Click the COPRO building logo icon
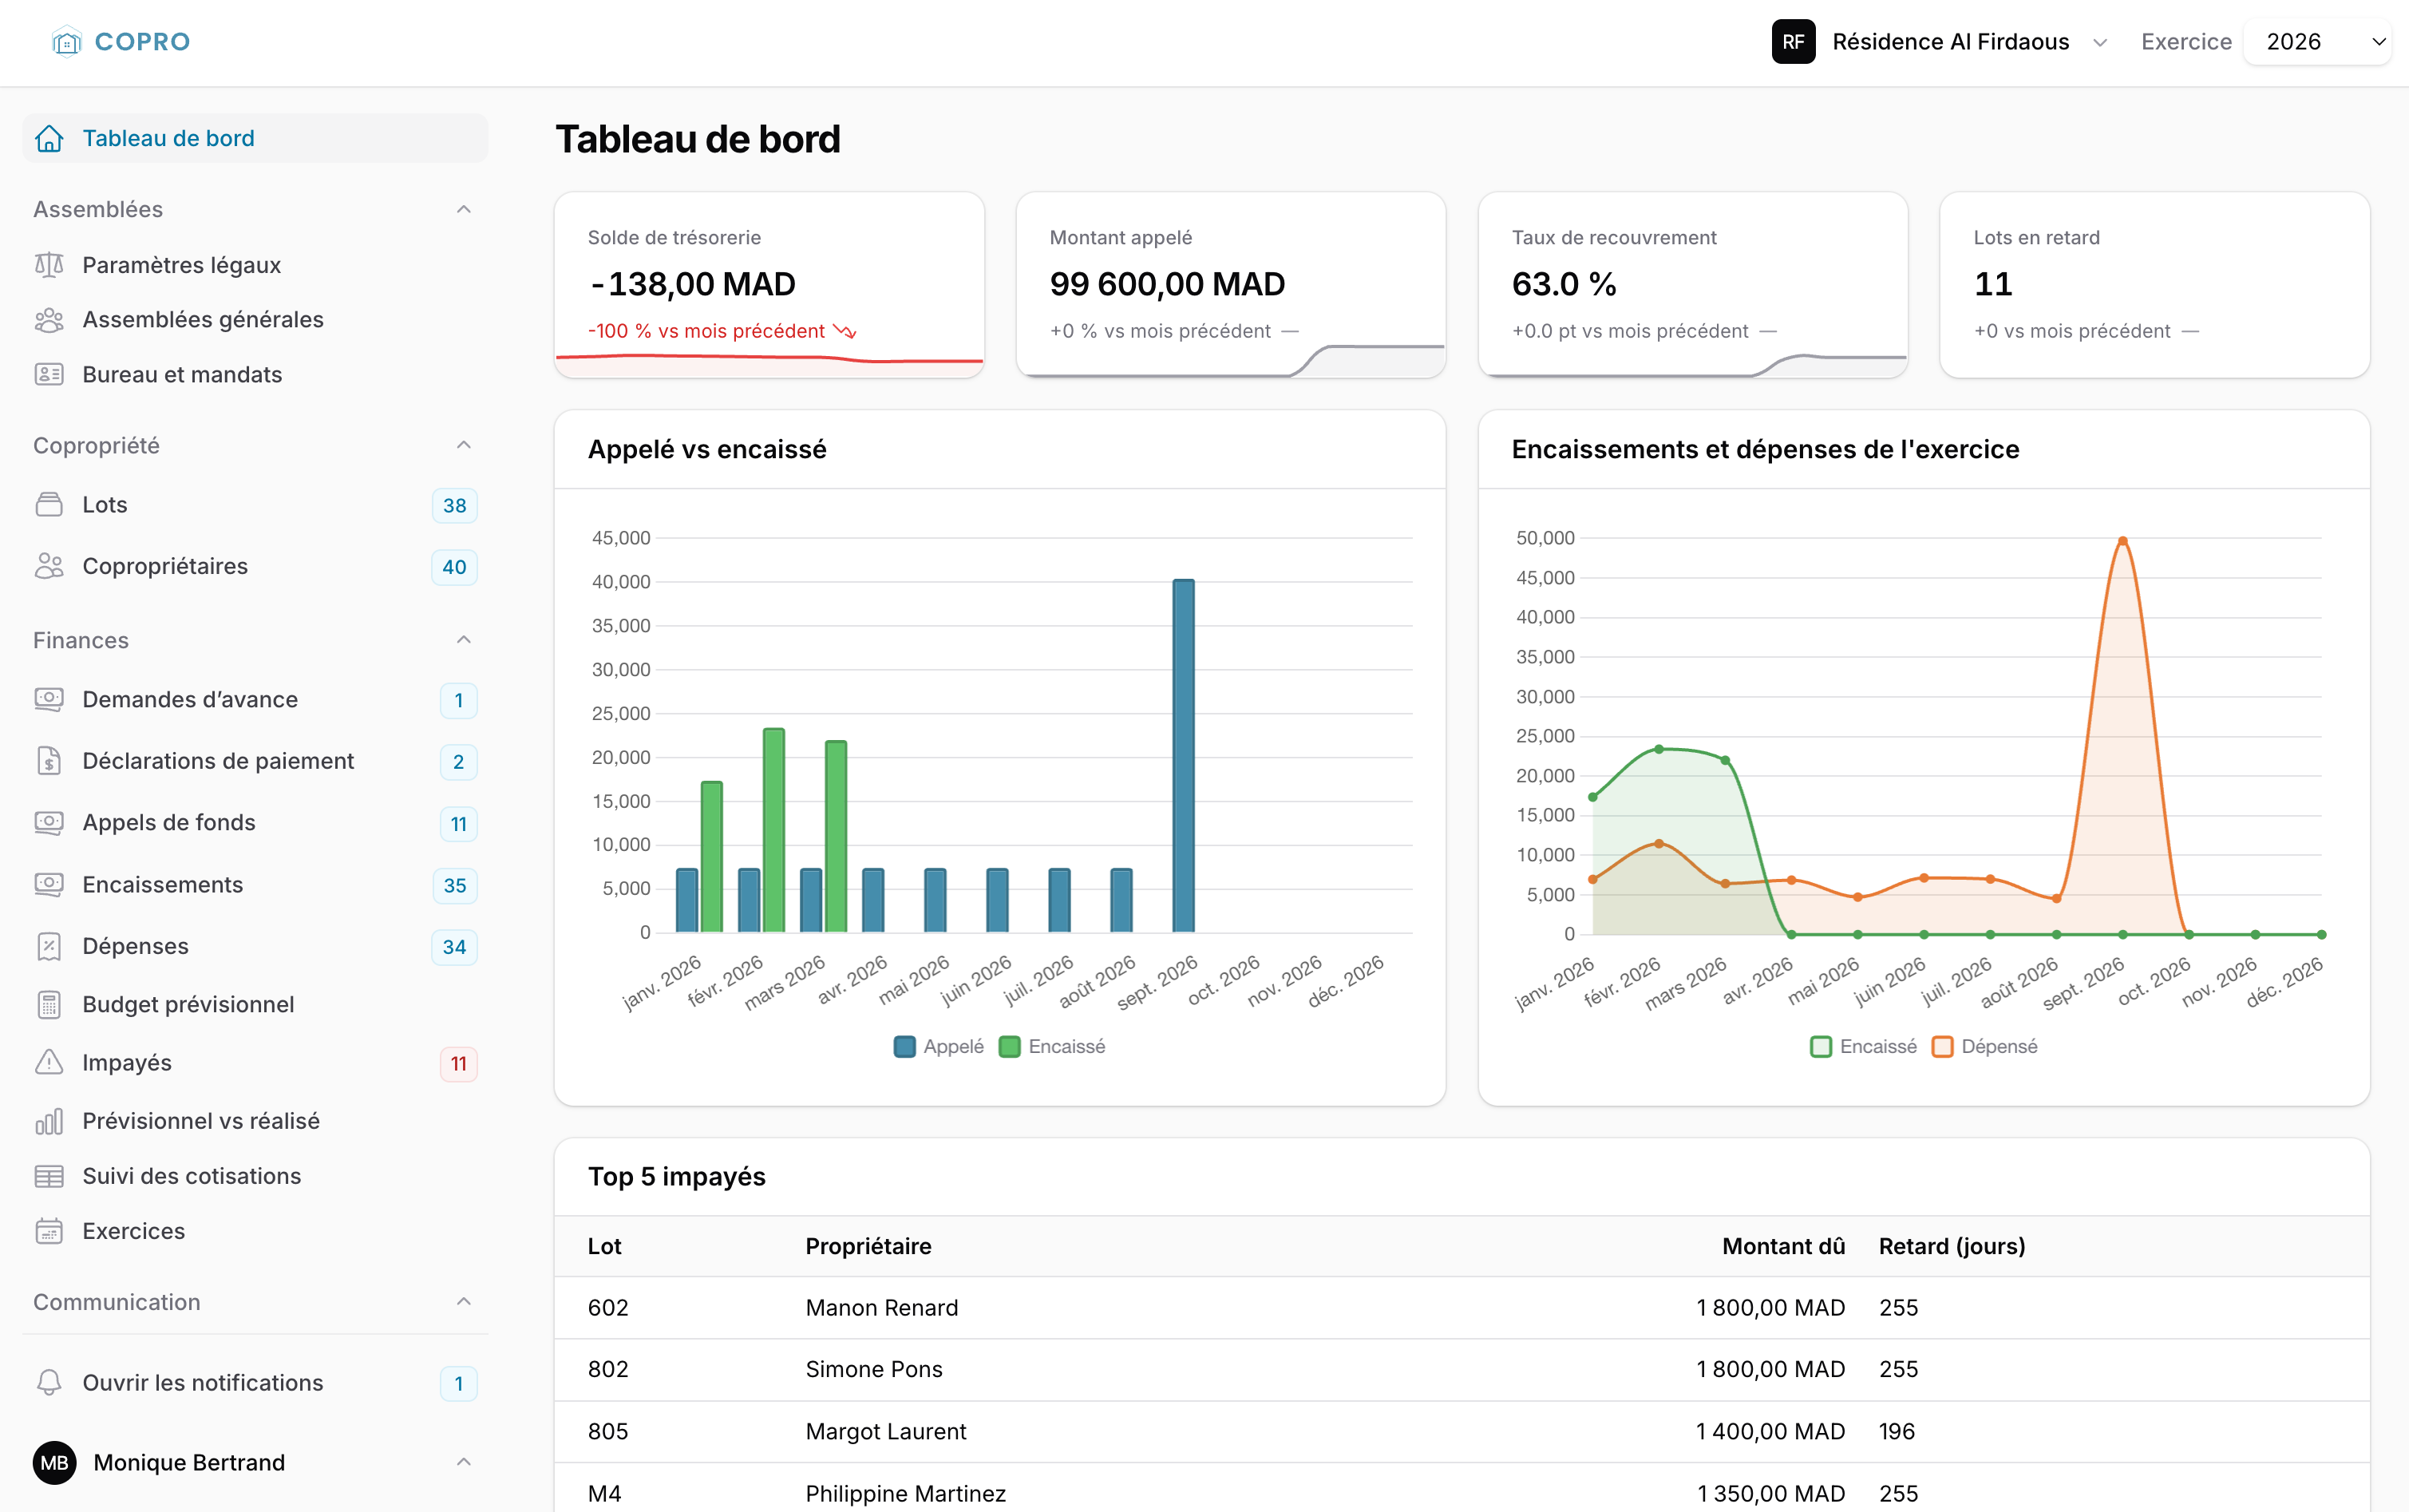Screen dimensions: 2409x1512 tap(66, 42)
